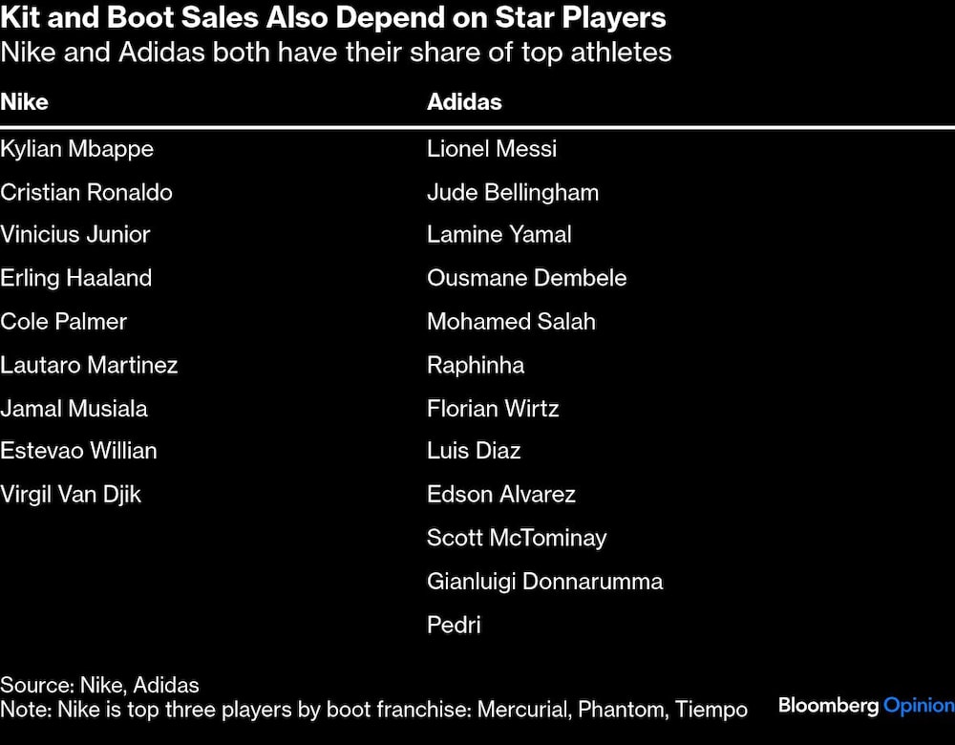Click the Adidas column header
This screenshot has height=745, width=955.
click(464, 102)
